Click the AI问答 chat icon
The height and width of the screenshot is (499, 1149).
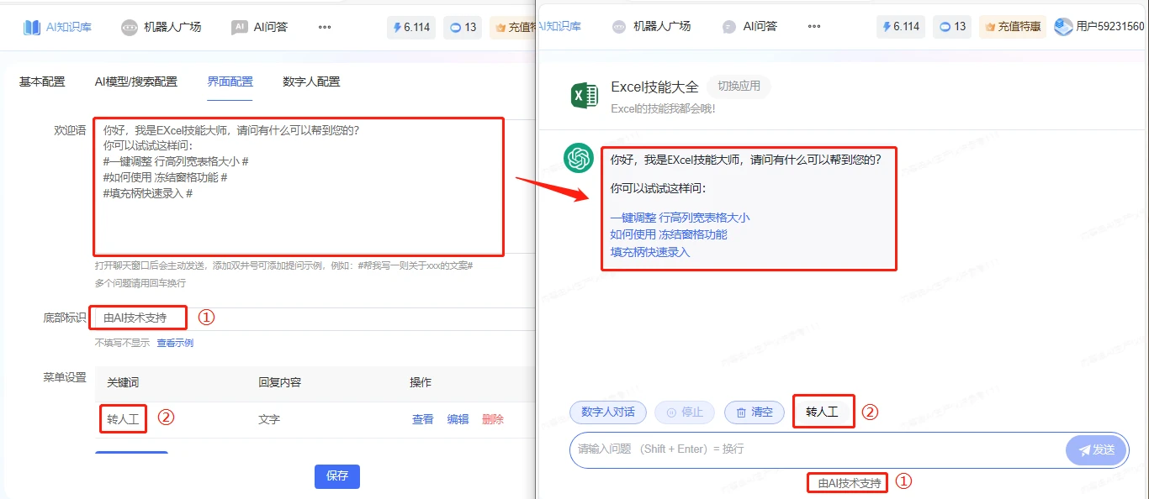tap(240, 26)
